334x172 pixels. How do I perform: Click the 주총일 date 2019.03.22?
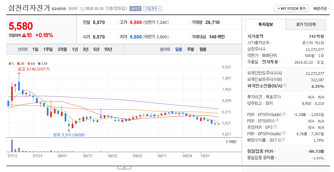coord(304,62)
